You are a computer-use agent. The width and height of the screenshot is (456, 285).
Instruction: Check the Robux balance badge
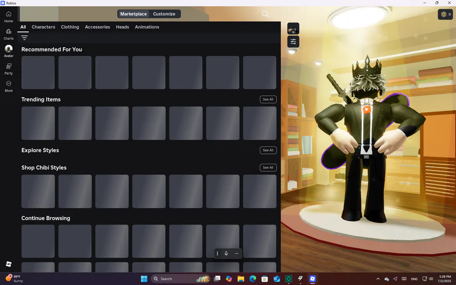pyautogui.click(x=445, y=14)
